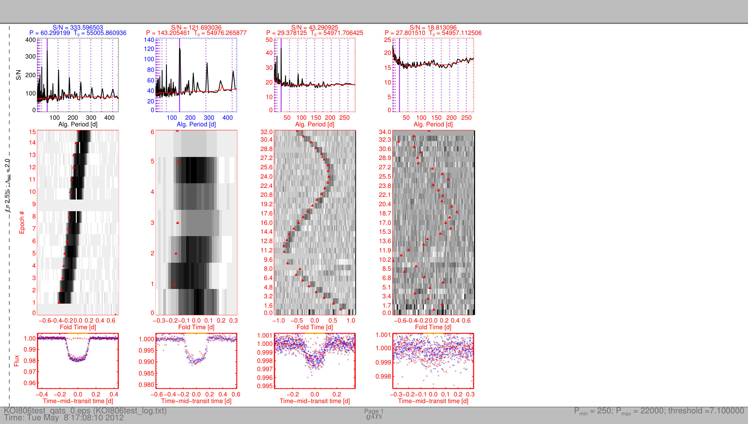Click the Page 1 footer label
Viewport: 748px width, 424px height.
point(374,411)
